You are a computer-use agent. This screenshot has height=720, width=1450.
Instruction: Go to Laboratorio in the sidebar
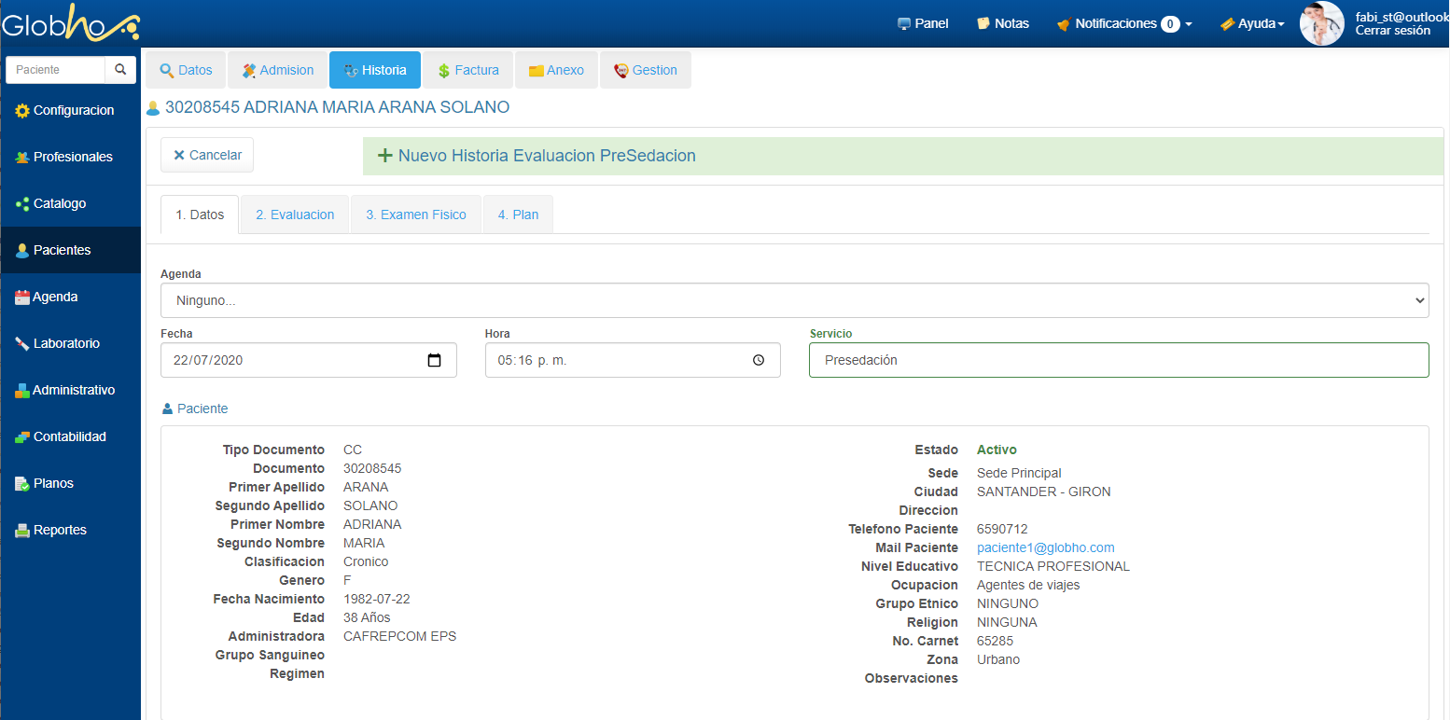pos(65,344)
